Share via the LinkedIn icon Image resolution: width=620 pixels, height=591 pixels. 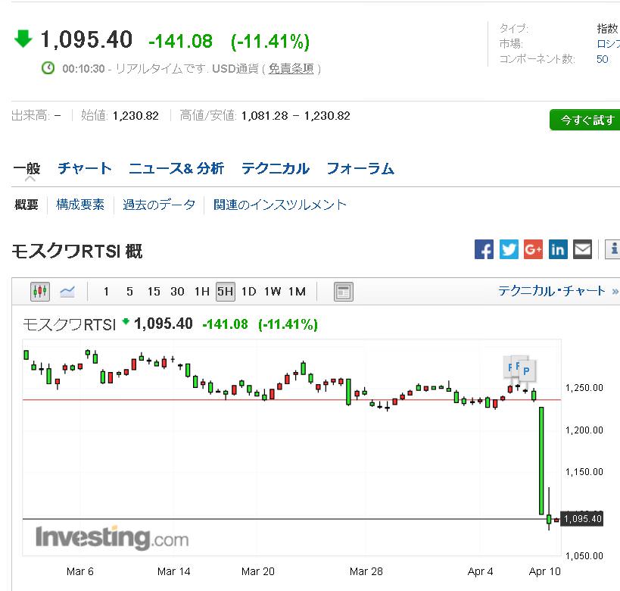click(558, 249)
